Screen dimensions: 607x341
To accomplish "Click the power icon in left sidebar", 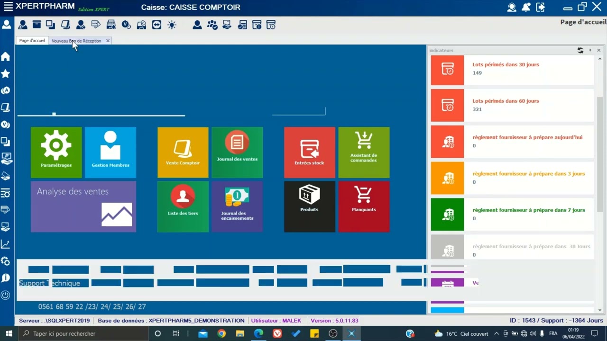I will click(x=6, y=295).
